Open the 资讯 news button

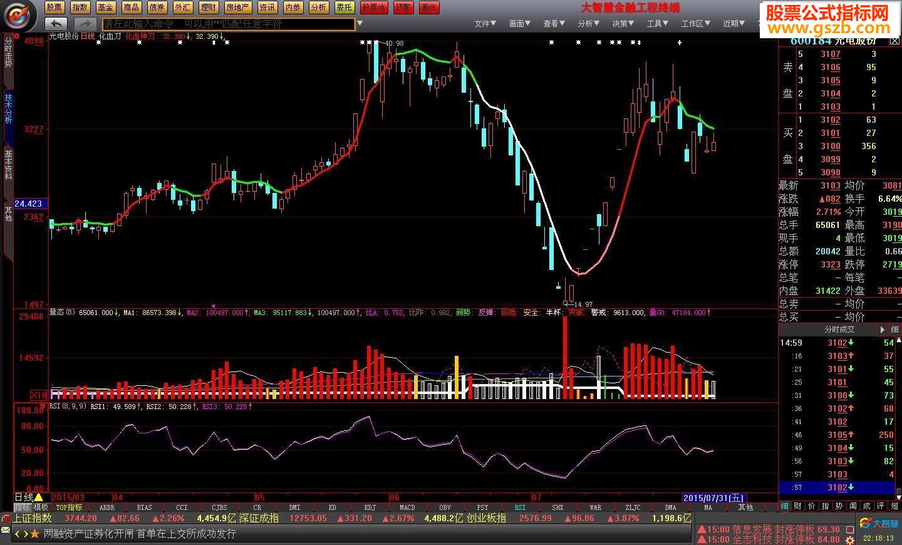[x=267, y=8]
